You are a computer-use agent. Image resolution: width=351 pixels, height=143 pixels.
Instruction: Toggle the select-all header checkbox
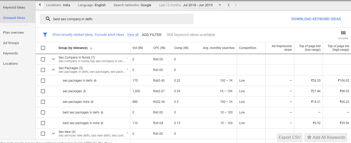pyautogui.click(x=43, y=48)
